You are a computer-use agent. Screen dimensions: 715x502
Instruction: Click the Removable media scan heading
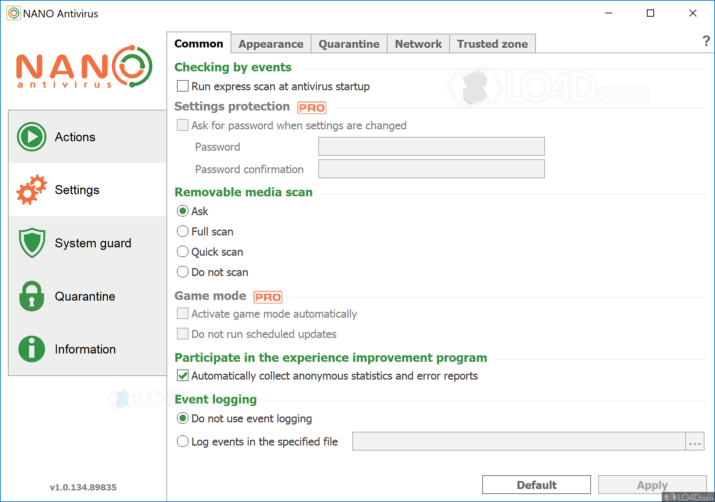coord(244,192)
